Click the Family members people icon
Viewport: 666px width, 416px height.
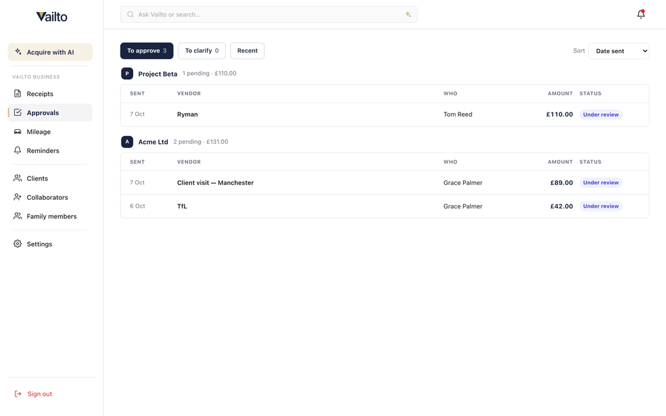click(17, 216)
